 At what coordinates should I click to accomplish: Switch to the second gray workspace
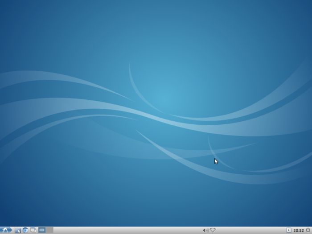(x=49, y=230)
